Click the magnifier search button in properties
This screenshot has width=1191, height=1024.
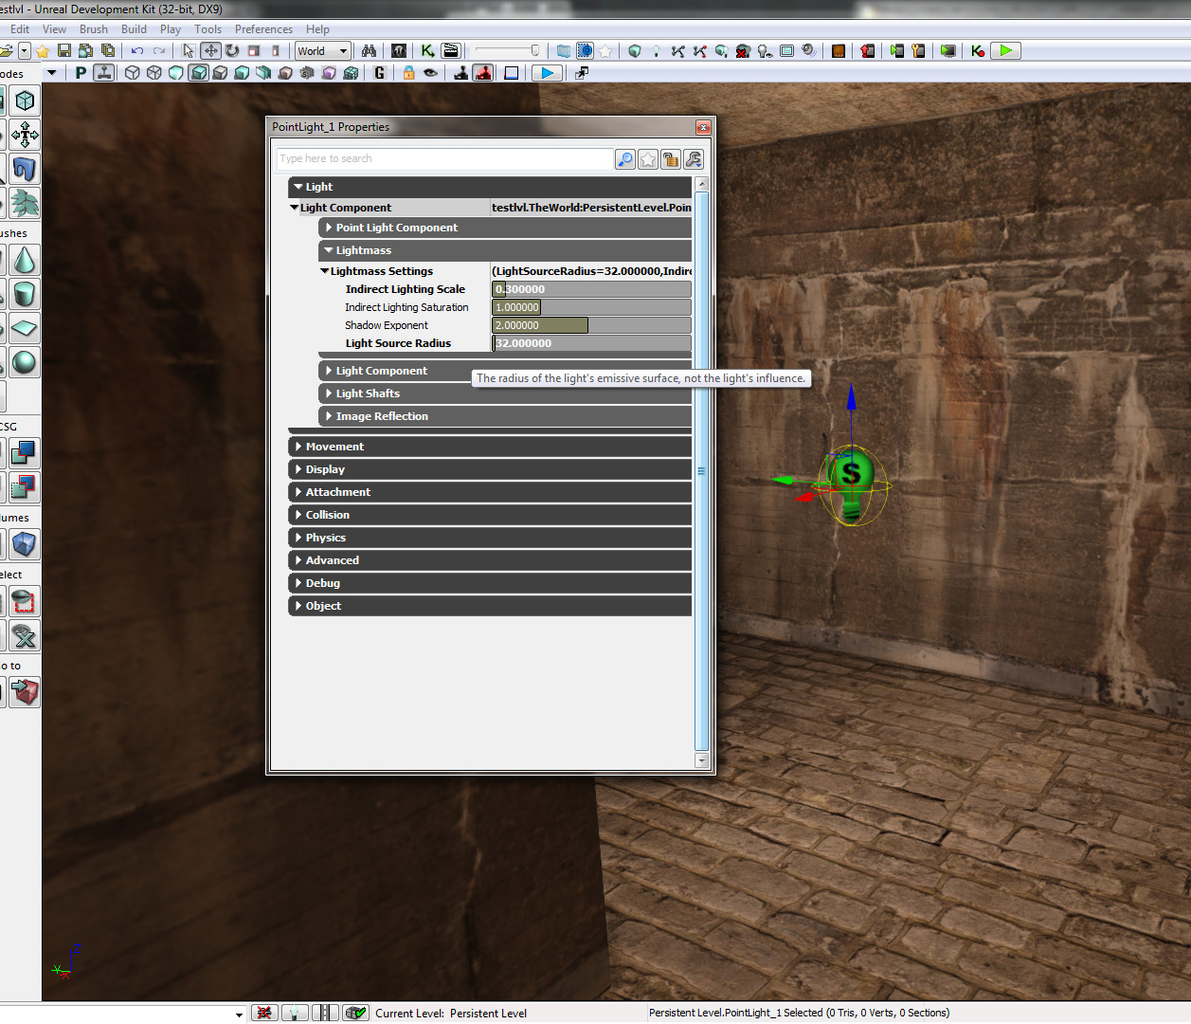pos(625,159)
